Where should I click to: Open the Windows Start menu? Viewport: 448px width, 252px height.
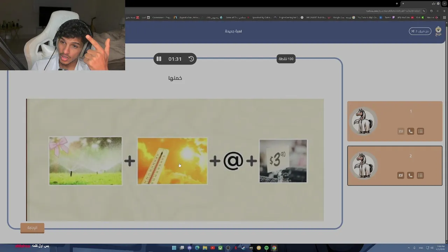pyautogui.click(x=174, y=248)
